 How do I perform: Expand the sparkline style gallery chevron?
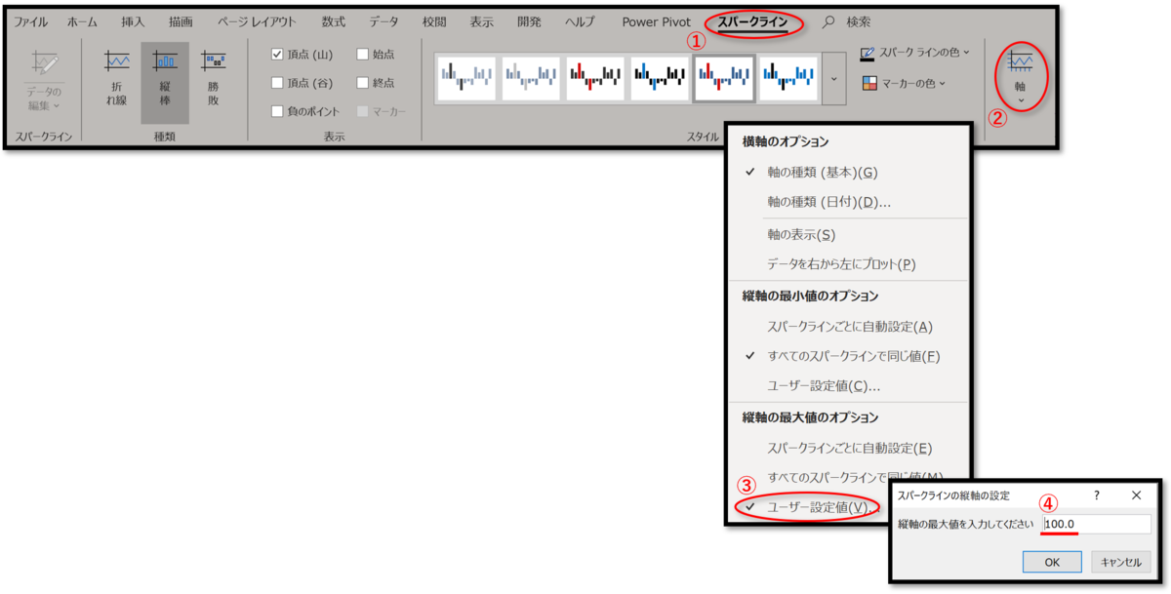[x=834, y=78]
